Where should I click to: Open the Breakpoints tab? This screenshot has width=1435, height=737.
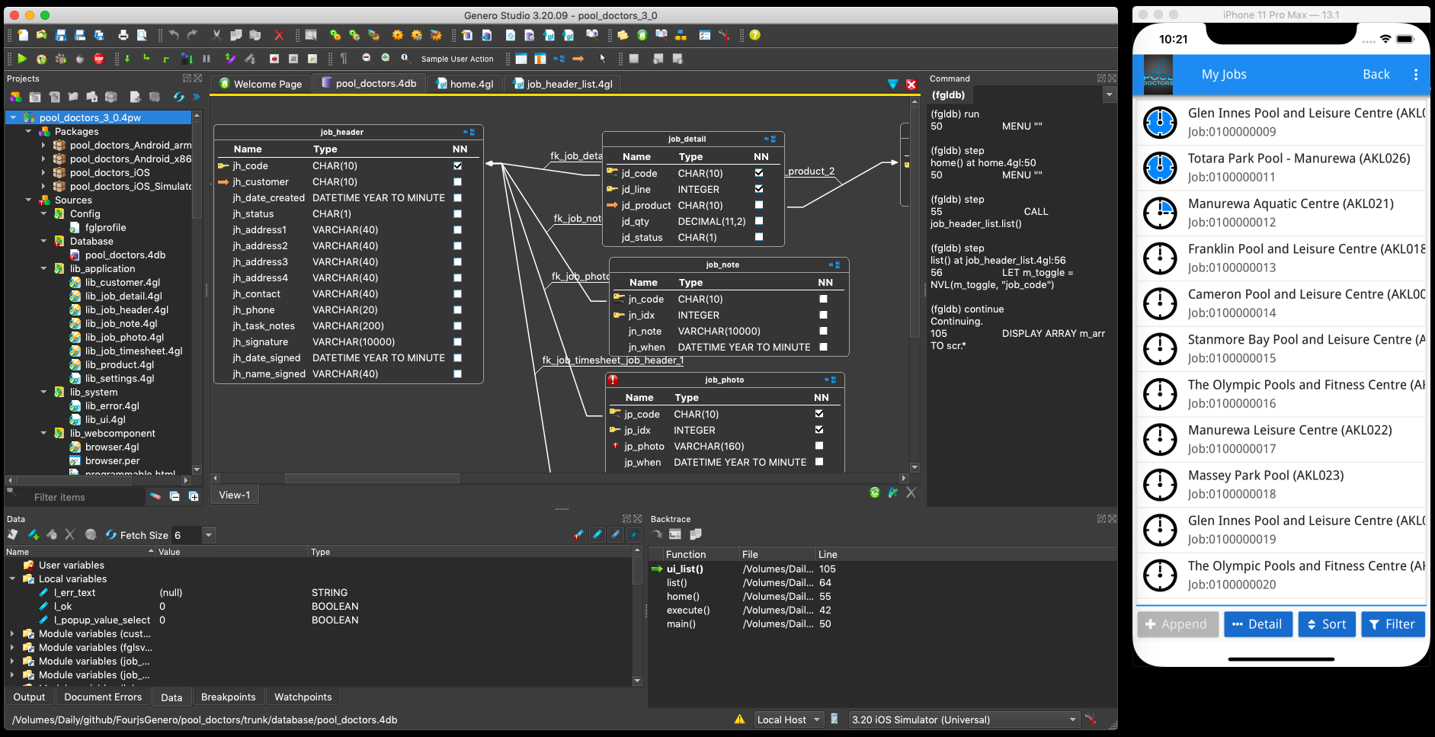tap(228, 697)
